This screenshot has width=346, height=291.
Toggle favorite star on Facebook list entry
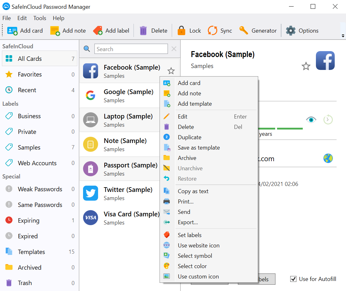(171, 71)
